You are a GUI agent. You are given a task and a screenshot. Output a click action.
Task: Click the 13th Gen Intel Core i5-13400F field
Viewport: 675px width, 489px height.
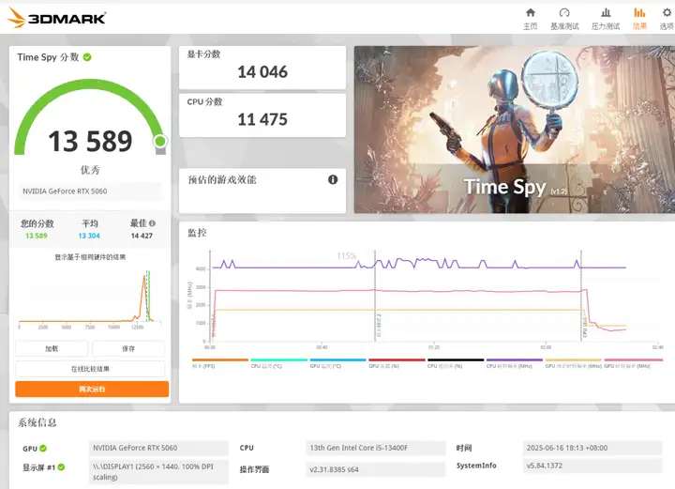(375, 448)
